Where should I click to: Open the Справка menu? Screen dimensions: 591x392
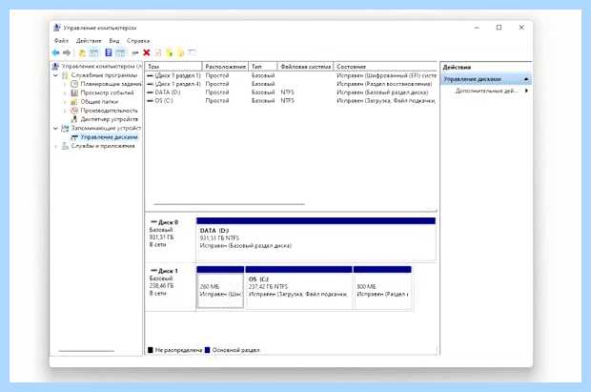click(x=138, y=41)
